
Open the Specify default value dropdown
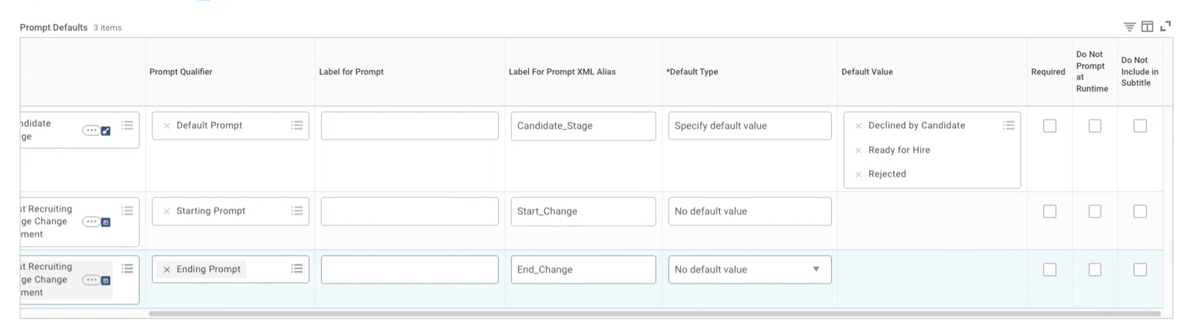[749, 126]
